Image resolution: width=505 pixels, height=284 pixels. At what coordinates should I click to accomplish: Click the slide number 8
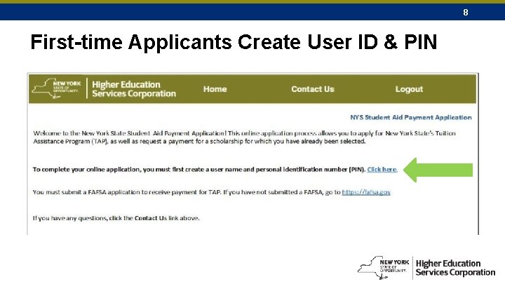(466, 13)
